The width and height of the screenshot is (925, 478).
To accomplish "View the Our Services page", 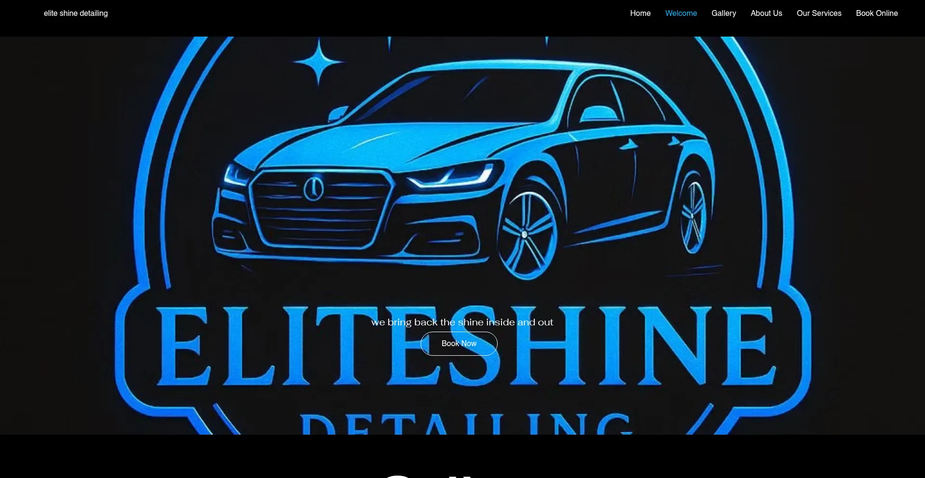I will click(819, 13).
